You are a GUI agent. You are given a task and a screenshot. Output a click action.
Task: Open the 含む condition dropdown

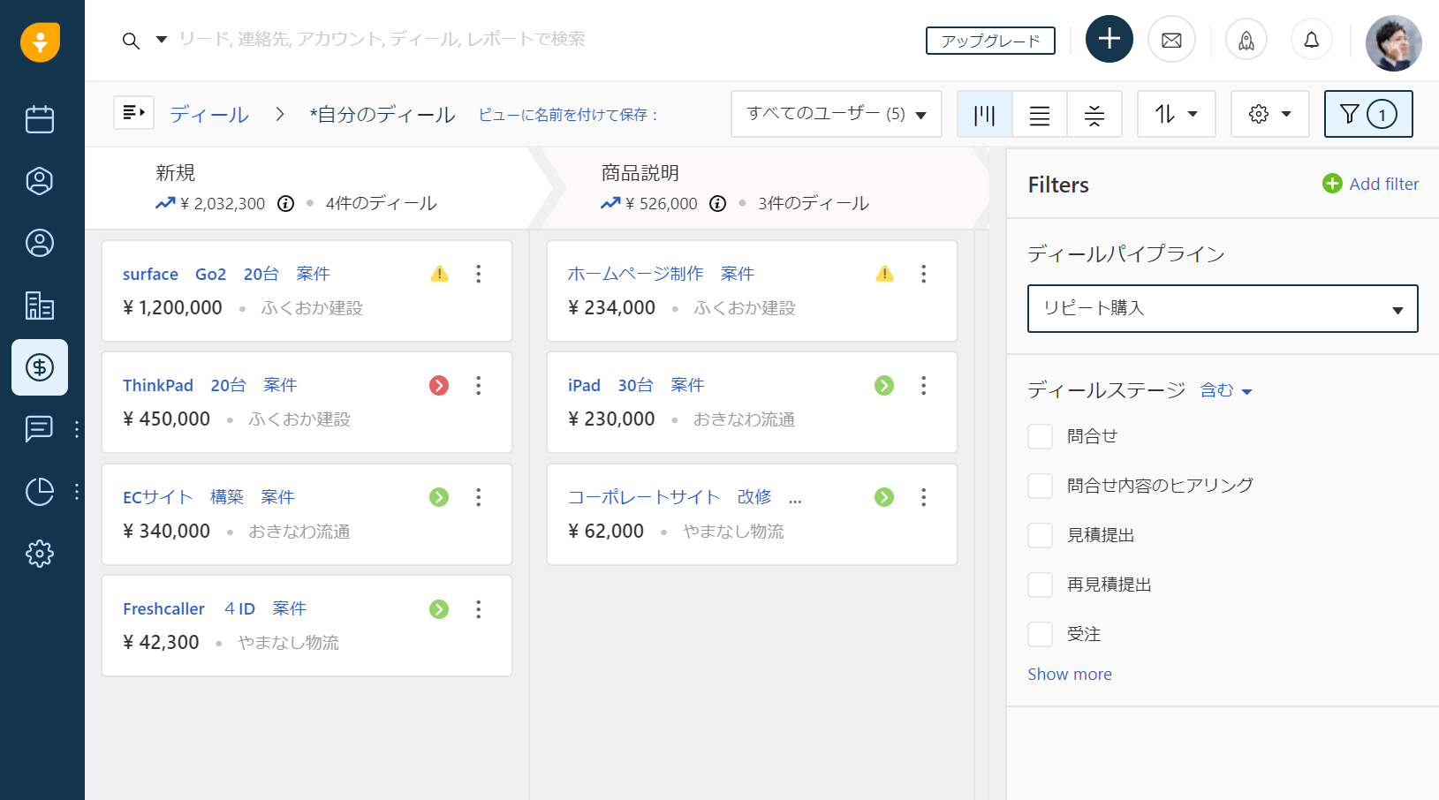click(x=1225, y=390)
